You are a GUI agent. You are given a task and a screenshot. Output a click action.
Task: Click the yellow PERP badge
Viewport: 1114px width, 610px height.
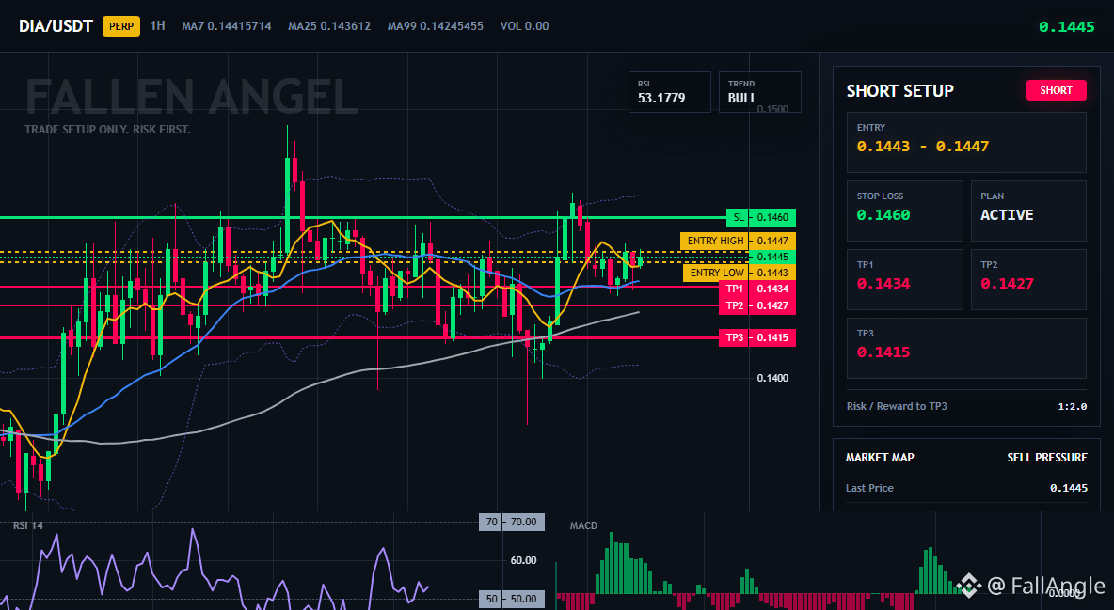[x=121, y=26]
